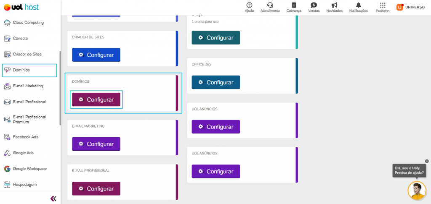The image size is (431, 204).
Task: Configure the Office 365 card
Action: pyautogui.click(x=216, y=82)
